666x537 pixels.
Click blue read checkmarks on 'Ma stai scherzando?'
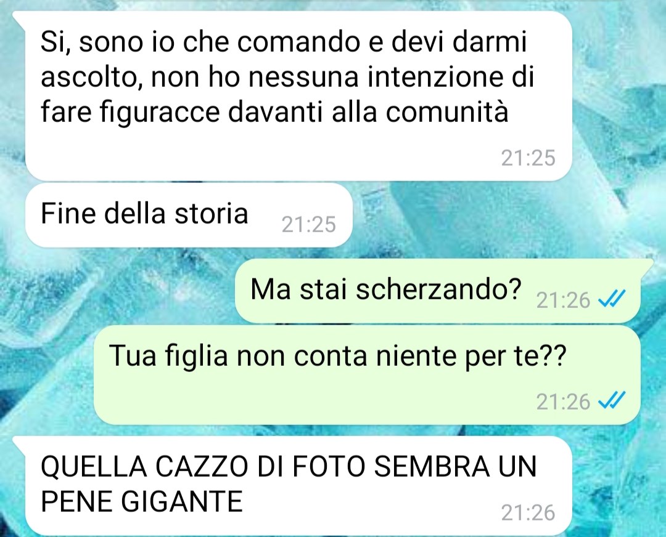pyautogui.click(x=612, y=301)
